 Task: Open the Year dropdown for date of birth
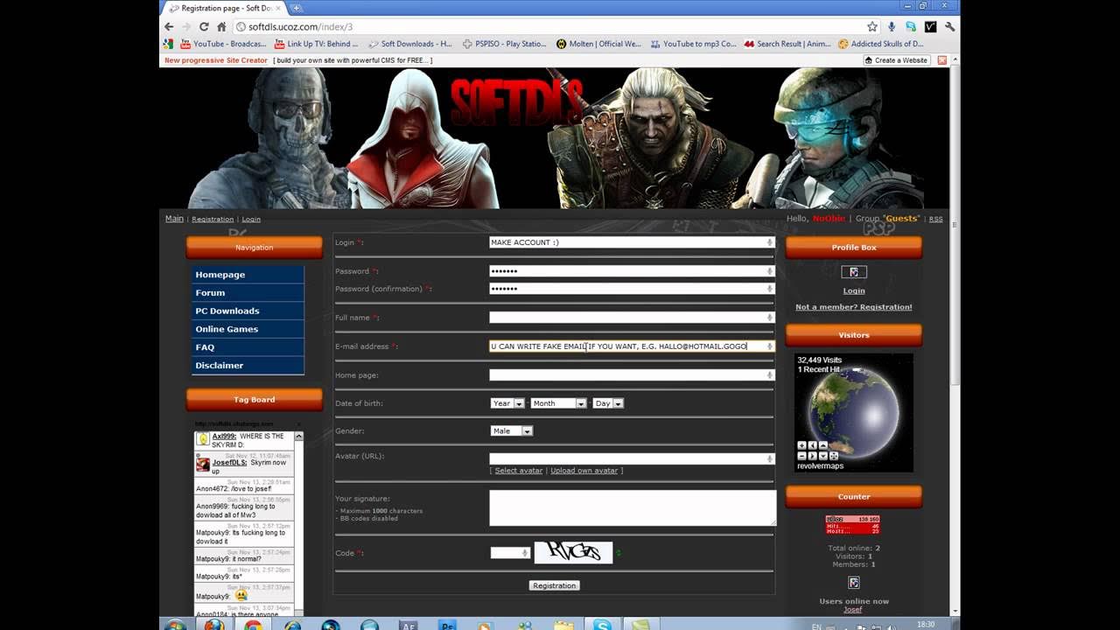(507, 403)
